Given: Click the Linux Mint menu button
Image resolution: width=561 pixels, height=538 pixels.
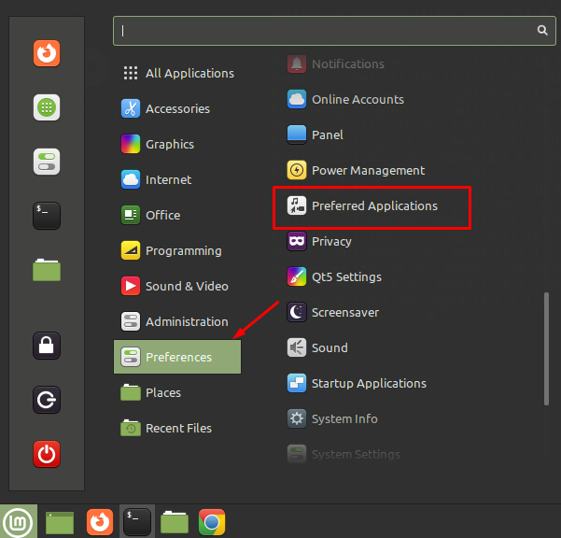Looking at the screenshot, I should [x=19, y=521].
